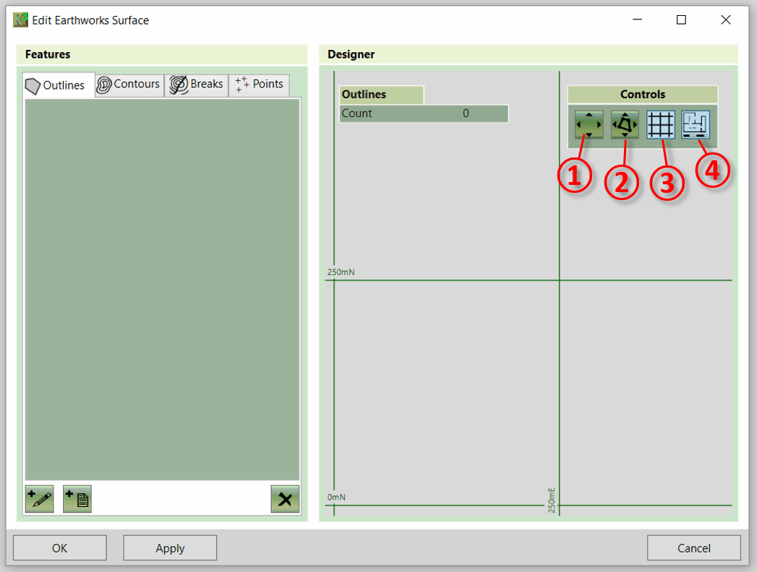The width and height of the screenshot is (757, 572).
Task: Open the Contours tab
Action: coord(129,84)
